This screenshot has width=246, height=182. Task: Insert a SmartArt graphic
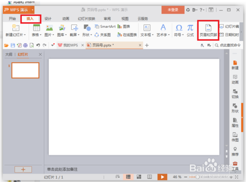coord(105,26)
